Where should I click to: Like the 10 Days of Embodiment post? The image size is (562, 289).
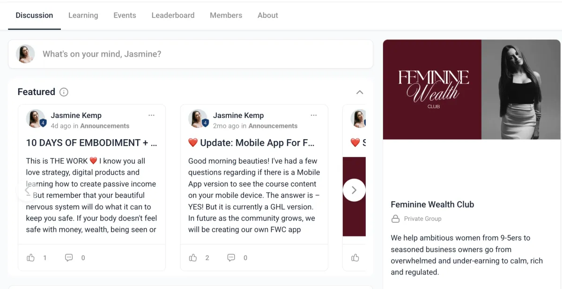coord(31,258)
